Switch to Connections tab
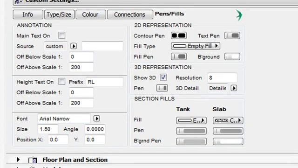Viewport: 298px width, 168px height. point(130,14)
